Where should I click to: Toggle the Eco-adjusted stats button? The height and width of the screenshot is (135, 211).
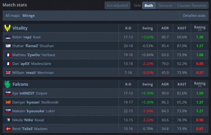tap(117, 5)
